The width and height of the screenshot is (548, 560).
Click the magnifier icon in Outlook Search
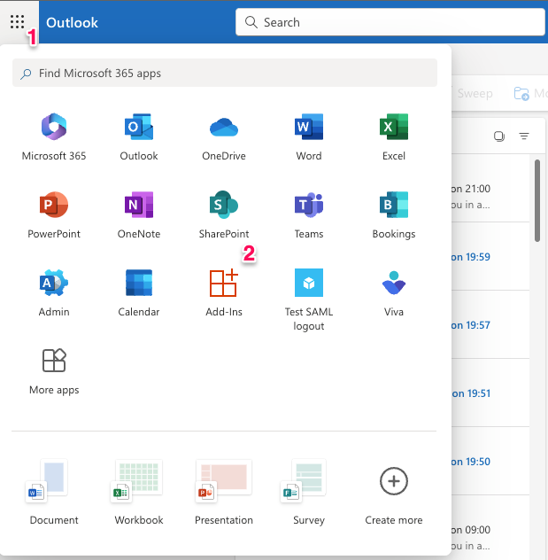[x=251, y=22]
